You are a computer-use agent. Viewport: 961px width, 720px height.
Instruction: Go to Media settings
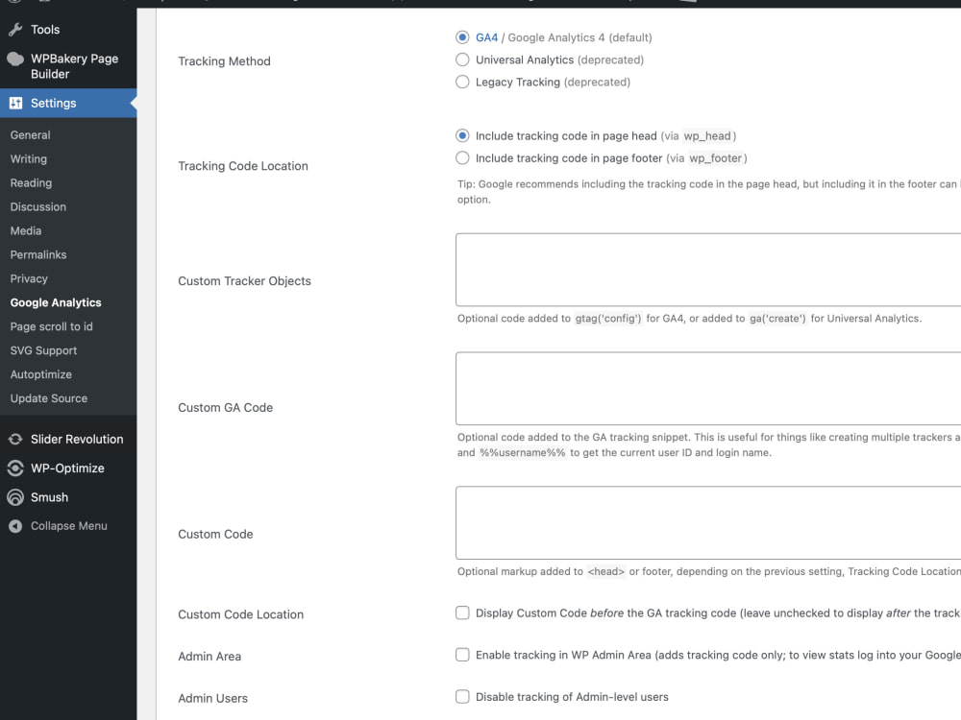click(x=26, y=230)
